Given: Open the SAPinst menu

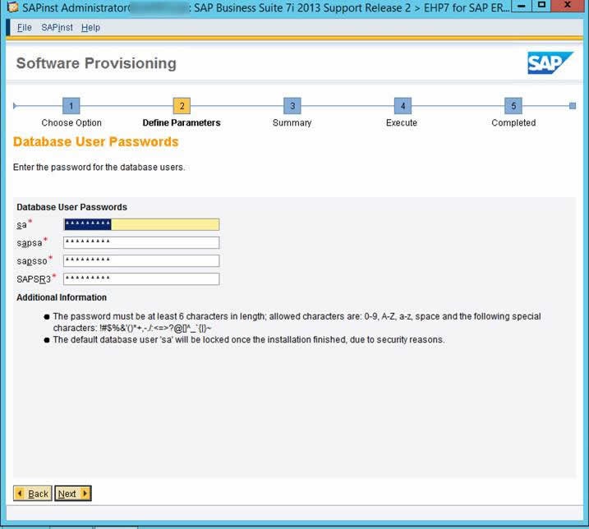Looking at the screenshot, I should click(57, 27).
